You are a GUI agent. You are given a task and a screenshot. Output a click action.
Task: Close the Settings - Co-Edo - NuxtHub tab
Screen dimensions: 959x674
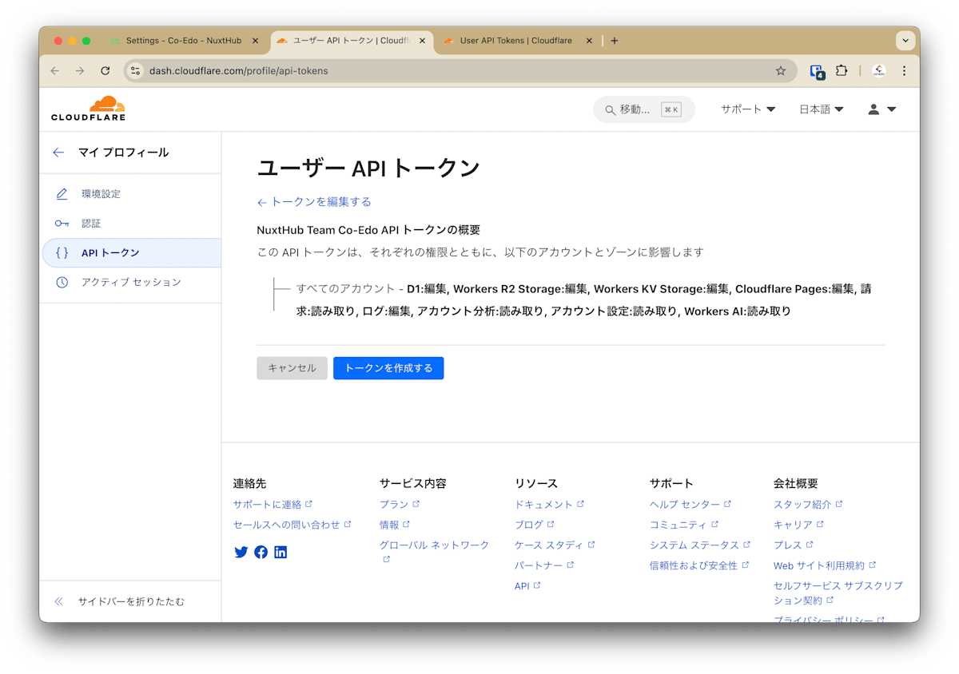pos(256,41)
